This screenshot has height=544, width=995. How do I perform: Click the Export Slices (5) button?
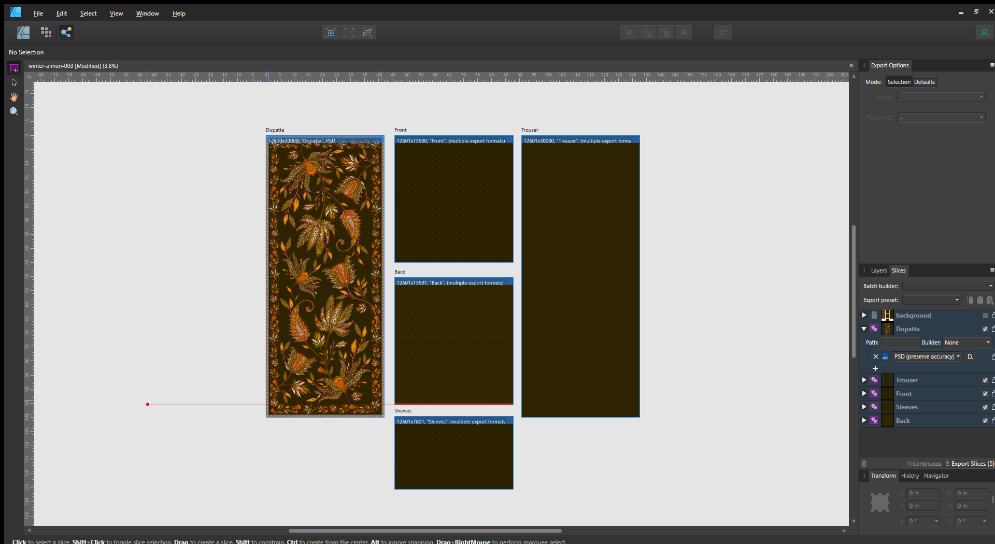pos(970,464)
